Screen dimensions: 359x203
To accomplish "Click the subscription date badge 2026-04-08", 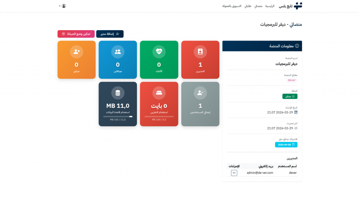I will [x=286, y=145].
